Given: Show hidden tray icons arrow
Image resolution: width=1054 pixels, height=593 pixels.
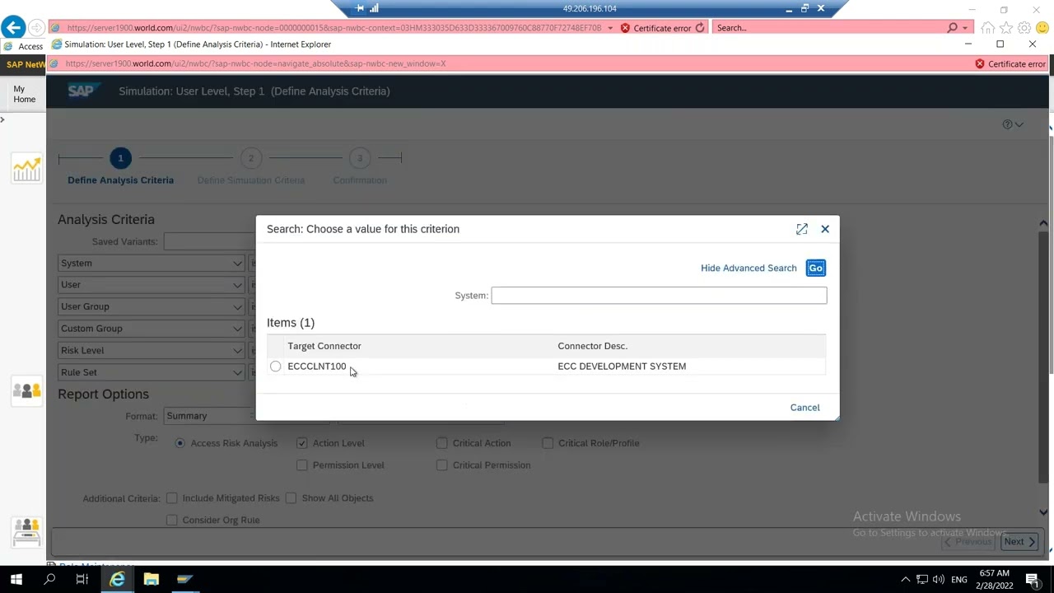Looking at the screenshot, I should [x=906, y=580].
